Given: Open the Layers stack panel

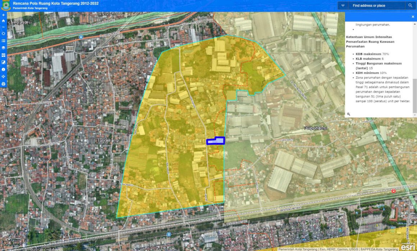Looking at the screenshot, I should point(4,48).
